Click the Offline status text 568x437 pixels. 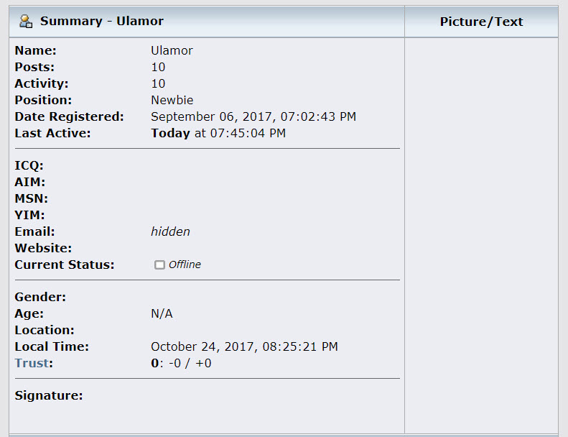(x=185, y=264)
